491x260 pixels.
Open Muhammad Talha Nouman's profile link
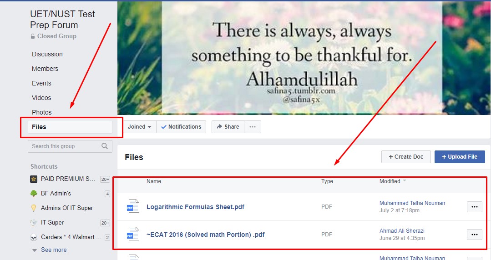pos(412,203)
